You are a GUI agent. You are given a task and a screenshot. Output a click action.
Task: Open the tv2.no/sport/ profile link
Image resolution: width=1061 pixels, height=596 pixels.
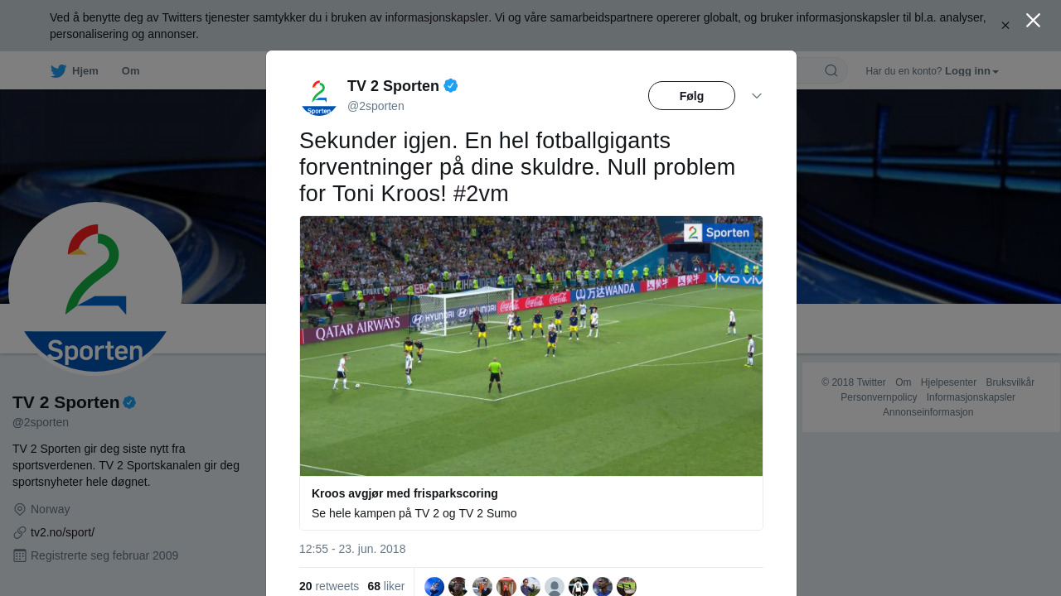click(62, 532)
